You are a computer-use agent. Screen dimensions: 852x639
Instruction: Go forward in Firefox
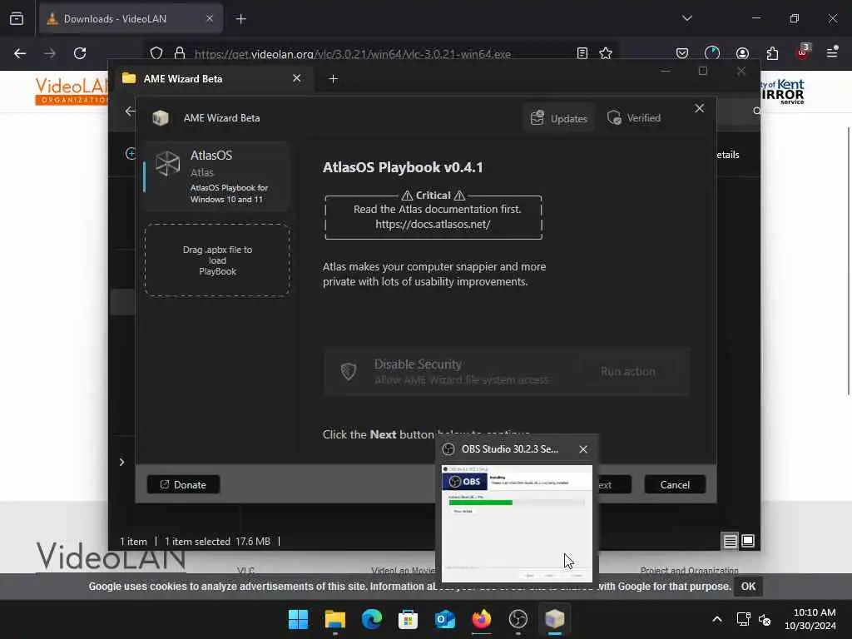[x=50, y=53]
